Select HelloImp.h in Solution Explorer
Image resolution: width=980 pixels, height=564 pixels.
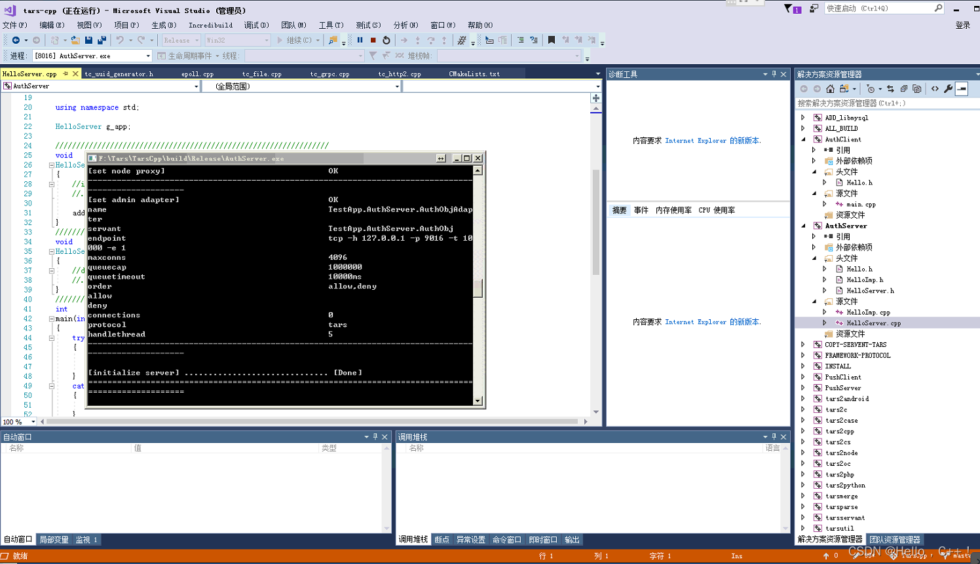click(x=865, y=280)
